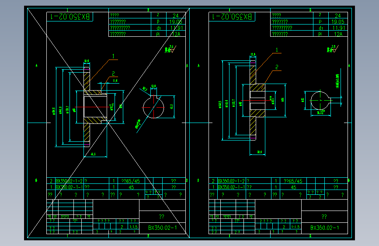The height and width of the screenshot is (246, 379).
Task: Select BX350.02-1 drawing number in uncrossed sheet's title block
Action: pyautogui.click(x=325, y=228)
